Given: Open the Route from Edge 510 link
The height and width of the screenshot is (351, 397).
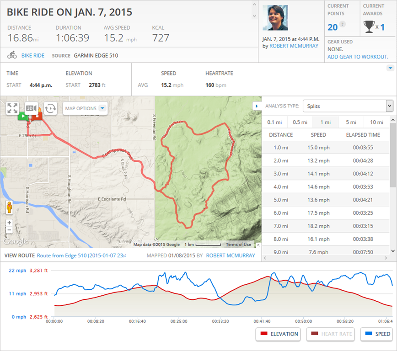Looking at the screenshot, I should [x=81, y=255].
